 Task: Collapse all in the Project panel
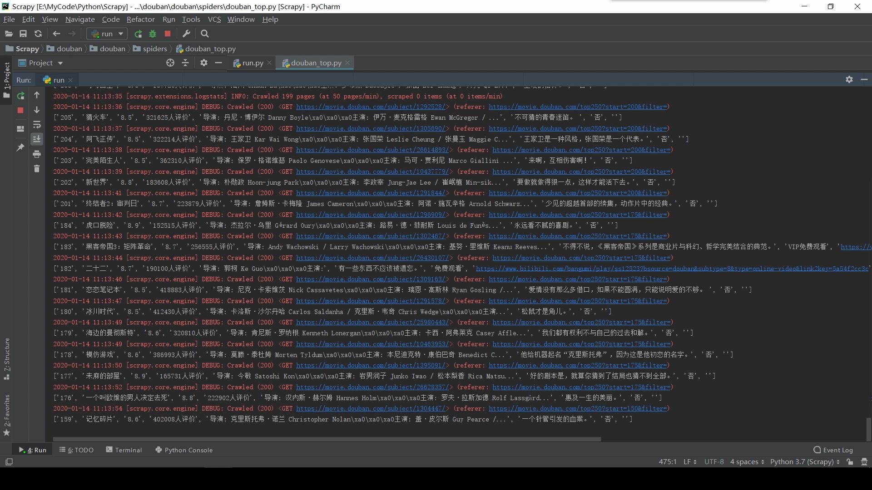[185, 63]
